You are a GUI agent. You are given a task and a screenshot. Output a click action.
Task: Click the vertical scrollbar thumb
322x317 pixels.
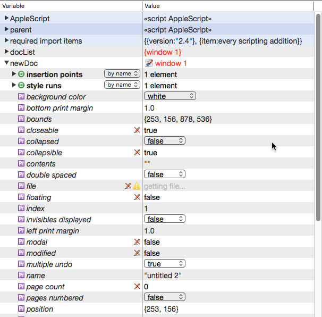coord(318,117)
